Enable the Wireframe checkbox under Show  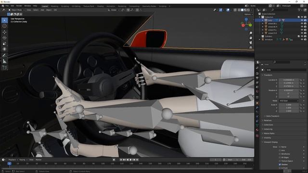(x=280, y=154)
